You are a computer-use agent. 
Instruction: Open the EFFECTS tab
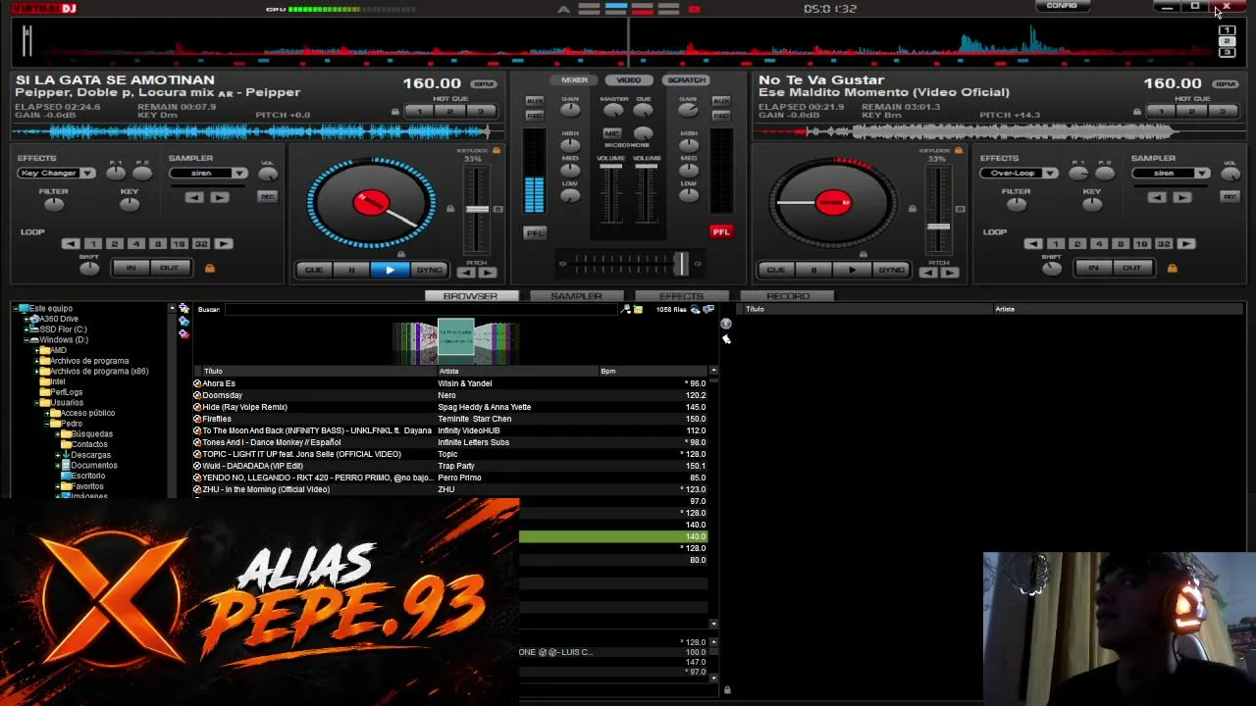681,296
